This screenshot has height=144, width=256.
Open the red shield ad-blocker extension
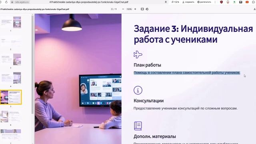pyautogui.click(x=221, y=2)
